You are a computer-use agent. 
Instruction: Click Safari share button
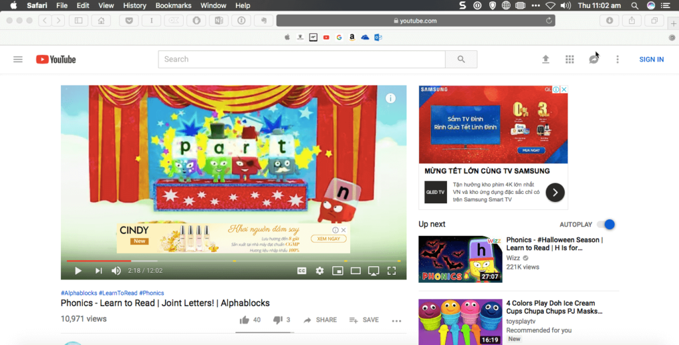coord(632,21)
